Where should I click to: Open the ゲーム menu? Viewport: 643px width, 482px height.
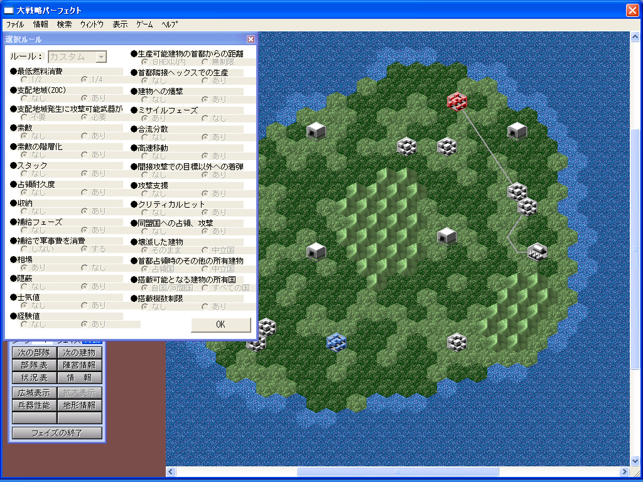click(144, 24)
